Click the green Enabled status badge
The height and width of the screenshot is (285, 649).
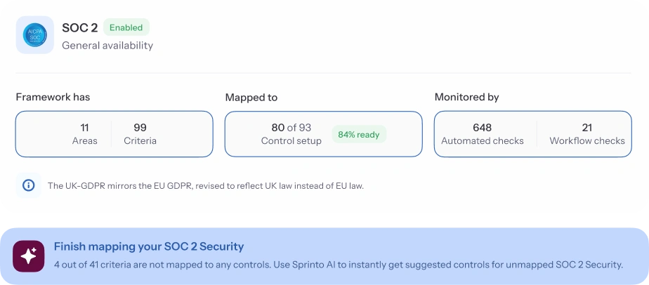(126, 27)
